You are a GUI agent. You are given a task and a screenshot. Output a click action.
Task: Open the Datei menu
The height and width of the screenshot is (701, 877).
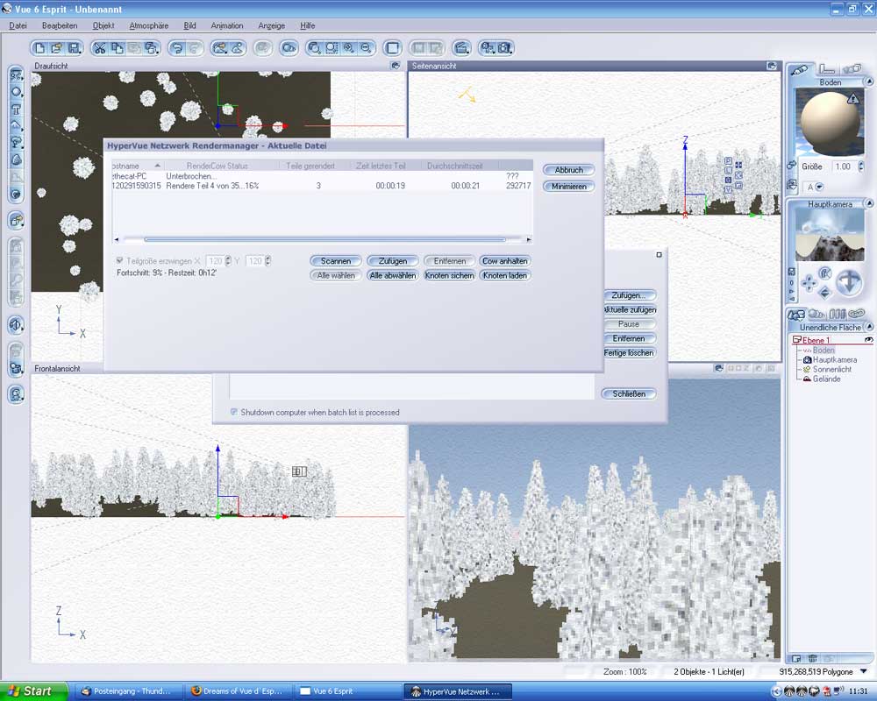[18, 25]
